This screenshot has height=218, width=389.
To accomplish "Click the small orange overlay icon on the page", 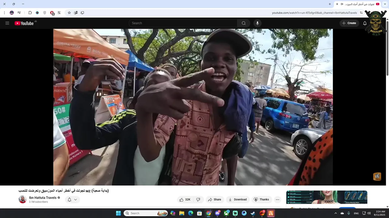I will (377, 177).
